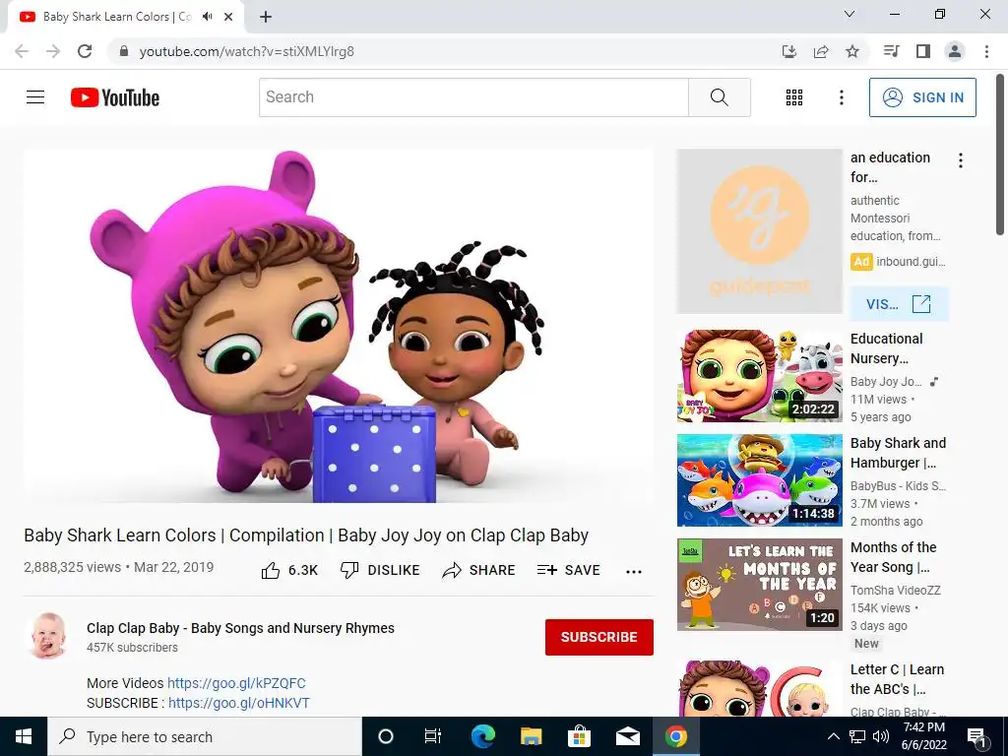
Task: Open the media controls icon in Chrome toolbar
Action: click(x=891, y=51)
